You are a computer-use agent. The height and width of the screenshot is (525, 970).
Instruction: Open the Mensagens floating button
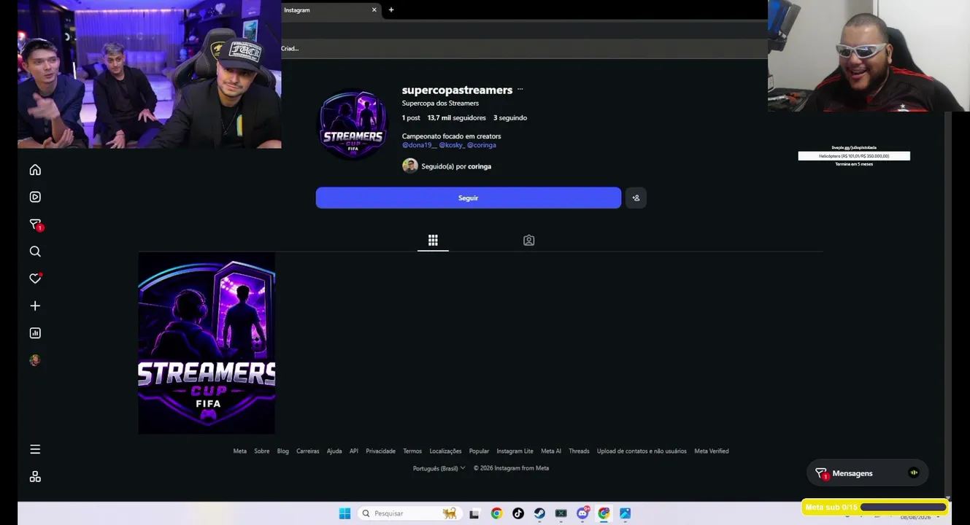click(x=867, y=473)
